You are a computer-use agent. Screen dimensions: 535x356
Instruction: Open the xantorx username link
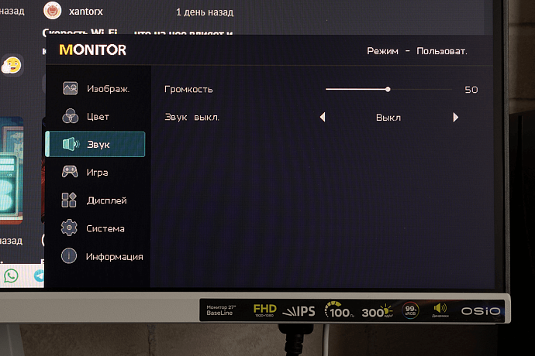[85, 12]
